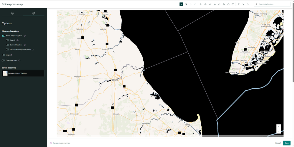The height and width of the screenshot is (147, 294).
Task: Click the Cape May Court House label
Action: 266,26
